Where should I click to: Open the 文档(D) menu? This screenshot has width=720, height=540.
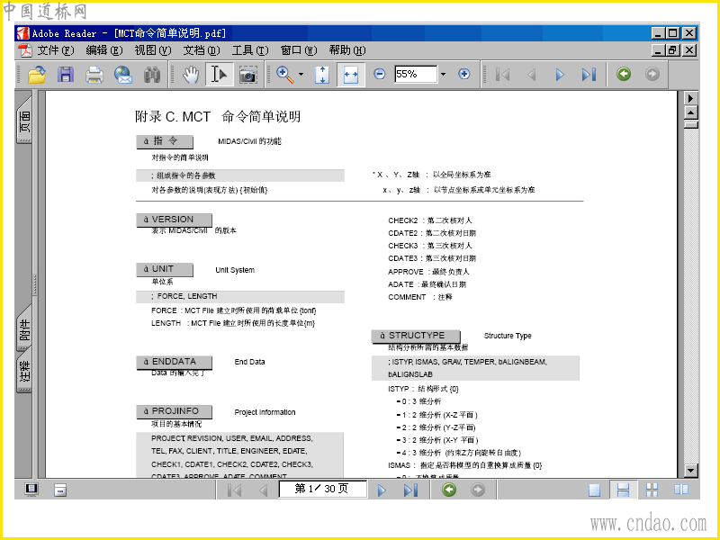tap(201, 50)
